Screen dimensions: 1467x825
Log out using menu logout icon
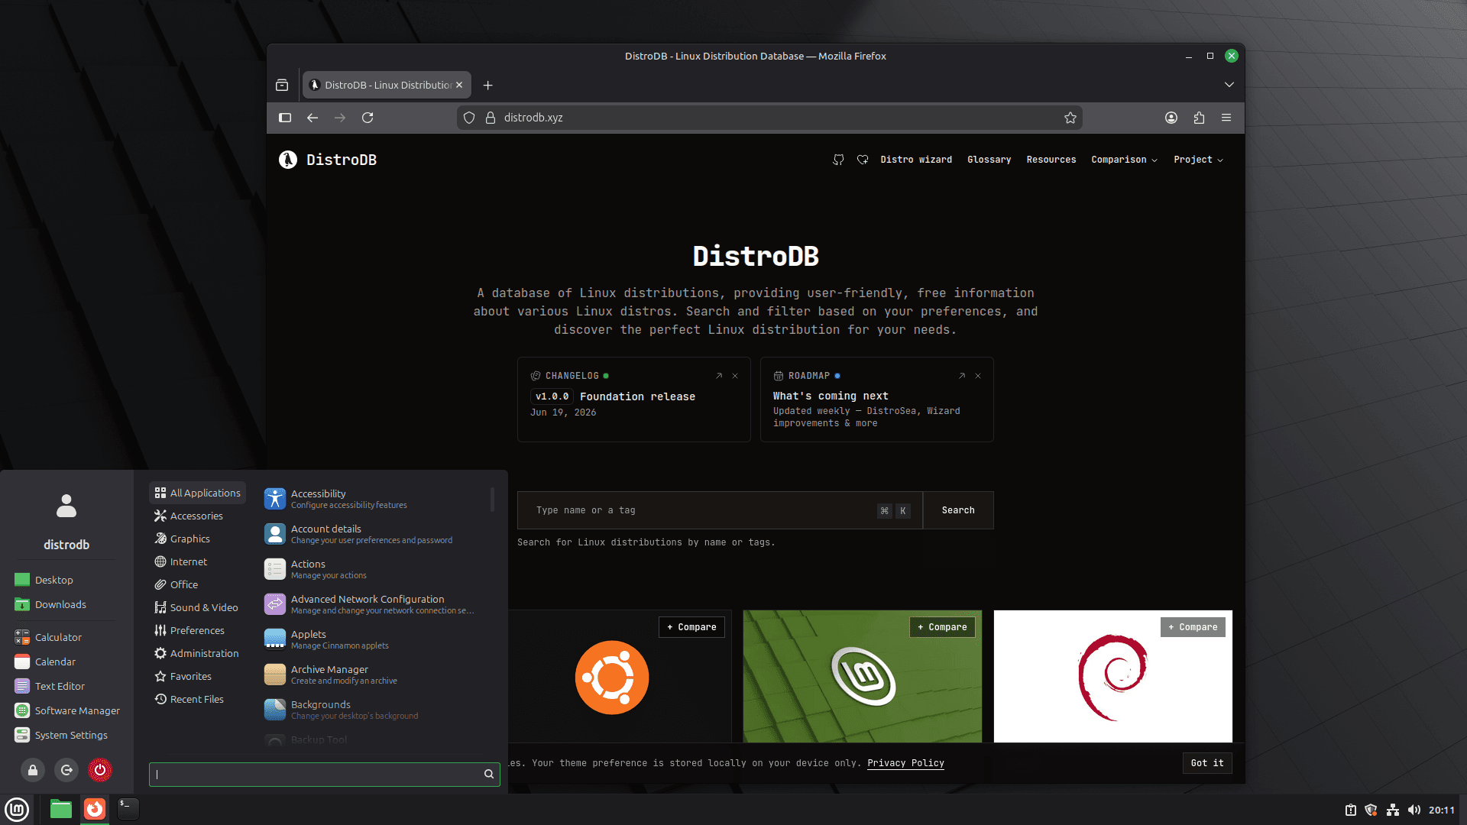(x=66, y=770)
